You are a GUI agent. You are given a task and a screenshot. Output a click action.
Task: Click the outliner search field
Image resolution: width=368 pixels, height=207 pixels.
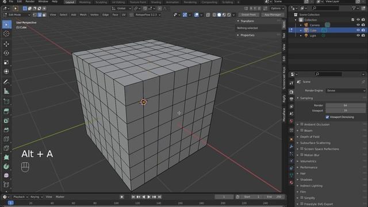pos(325,8)
